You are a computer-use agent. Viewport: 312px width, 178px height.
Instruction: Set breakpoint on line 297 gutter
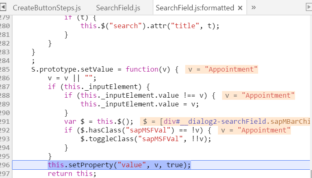[5, 174]
